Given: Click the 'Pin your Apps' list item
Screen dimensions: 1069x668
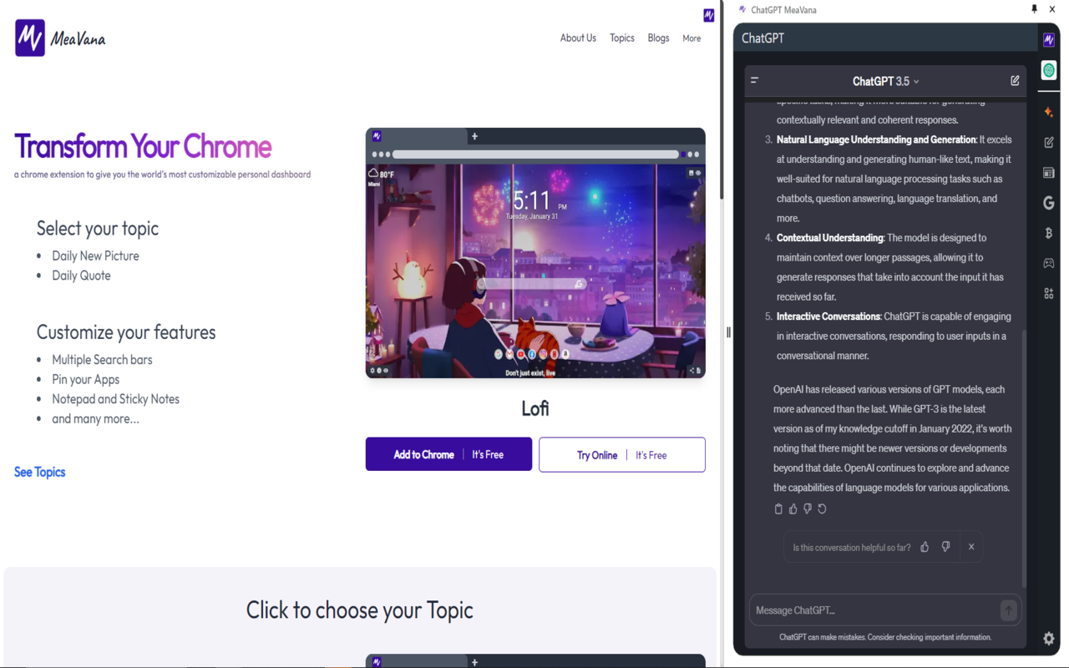Looking at the screenshot, I should [x=85, y=379].
